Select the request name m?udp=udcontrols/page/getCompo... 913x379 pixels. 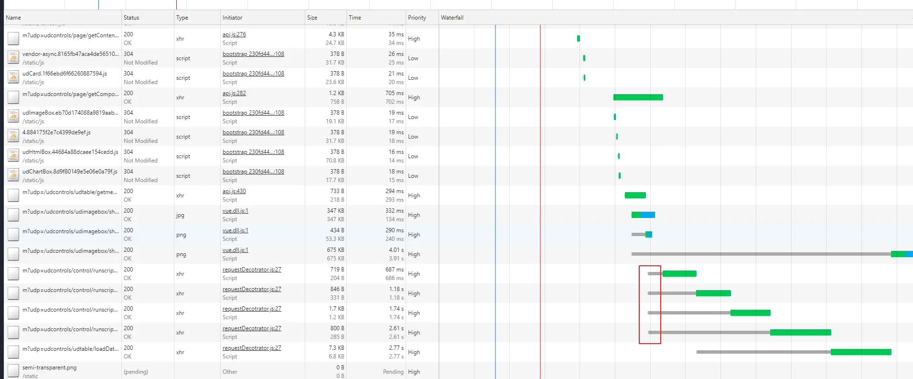(x=71, y=94)
